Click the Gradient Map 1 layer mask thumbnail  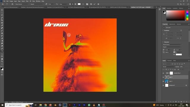[171, 73]
